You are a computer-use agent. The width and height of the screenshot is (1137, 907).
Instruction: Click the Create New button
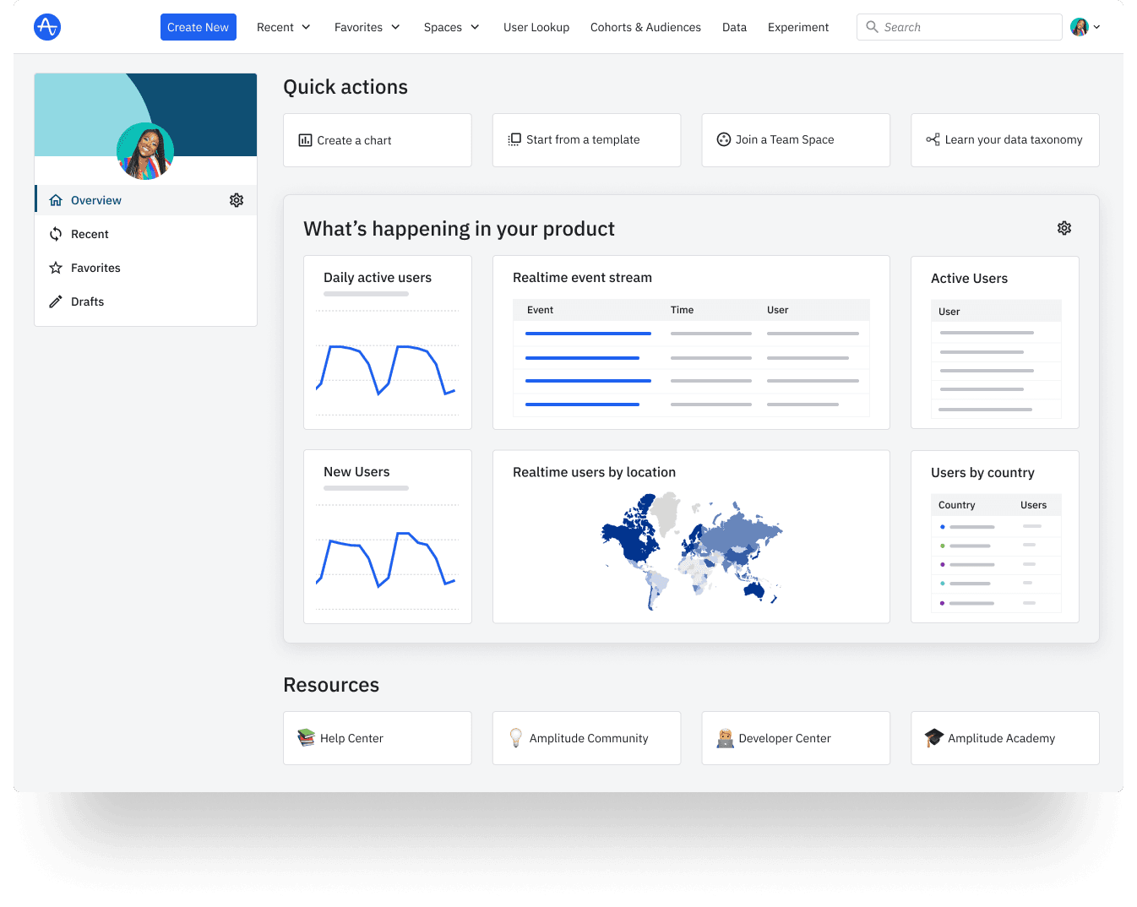point(198,26)
